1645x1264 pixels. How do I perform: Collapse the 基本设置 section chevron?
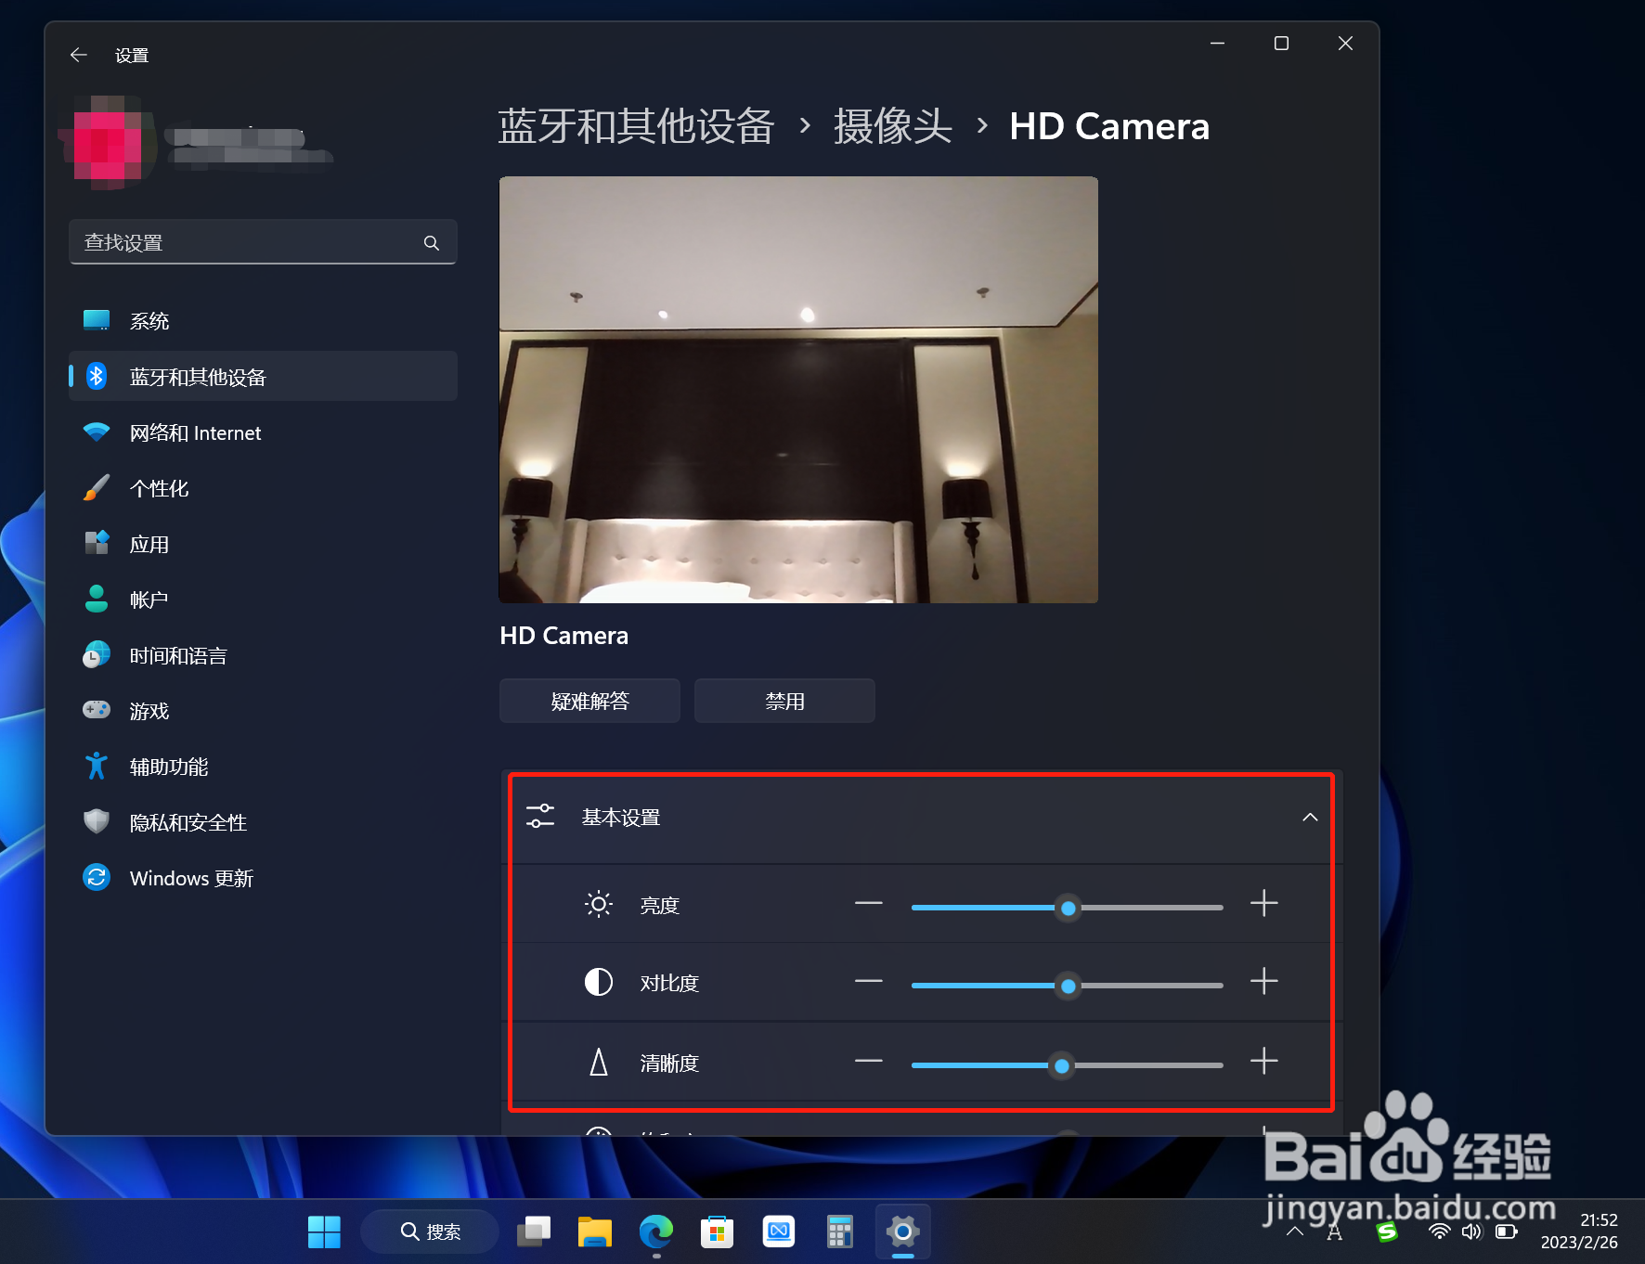[1310, 817]
